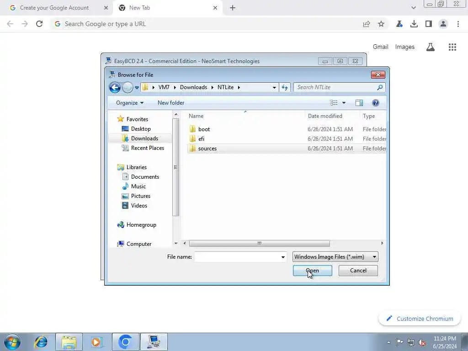
Task: Bookmark this tab with star icon
Action: [x=381, y=24]
